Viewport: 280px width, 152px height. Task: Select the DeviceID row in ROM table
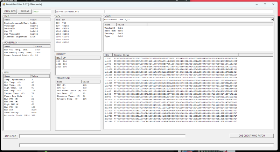pyautogui.click(x=27, y=29)
